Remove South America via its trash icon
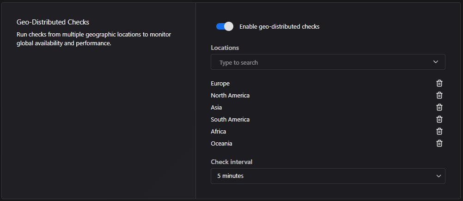Viewport: 463px width, 201px height. pos(439,119)
